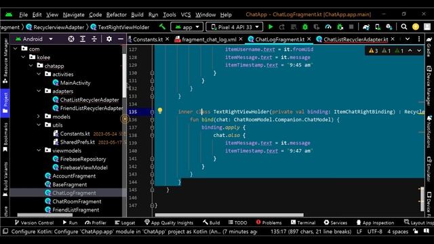Click the project tree horizontal scrollbar
The image size is (434, 244).
(45, 215)
